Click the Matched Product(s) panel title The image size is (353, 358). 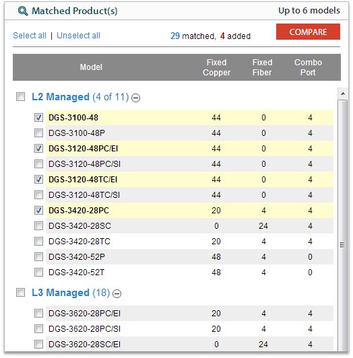tap(75, 11)
